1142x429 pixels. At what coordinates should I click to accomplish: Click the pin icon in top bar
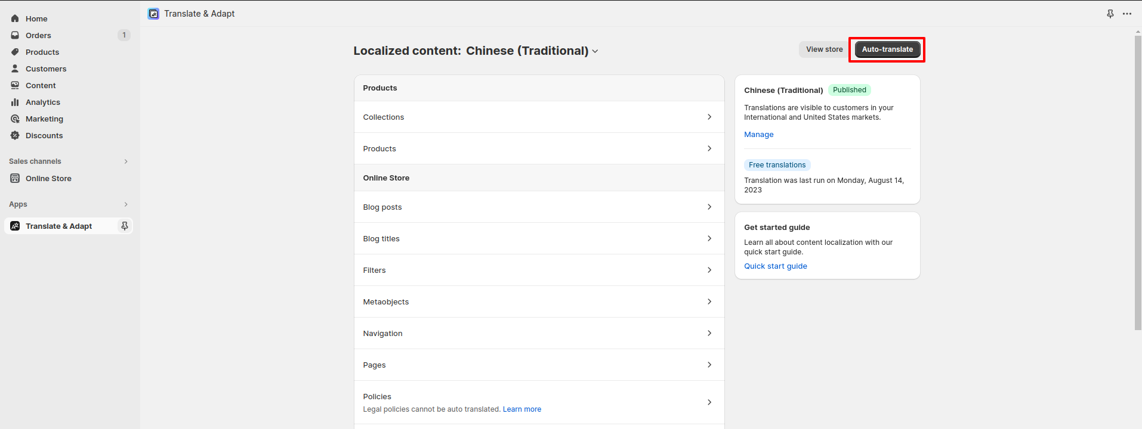point(1110,14)
